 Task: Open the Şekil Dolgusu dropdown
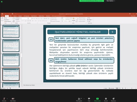82,18
